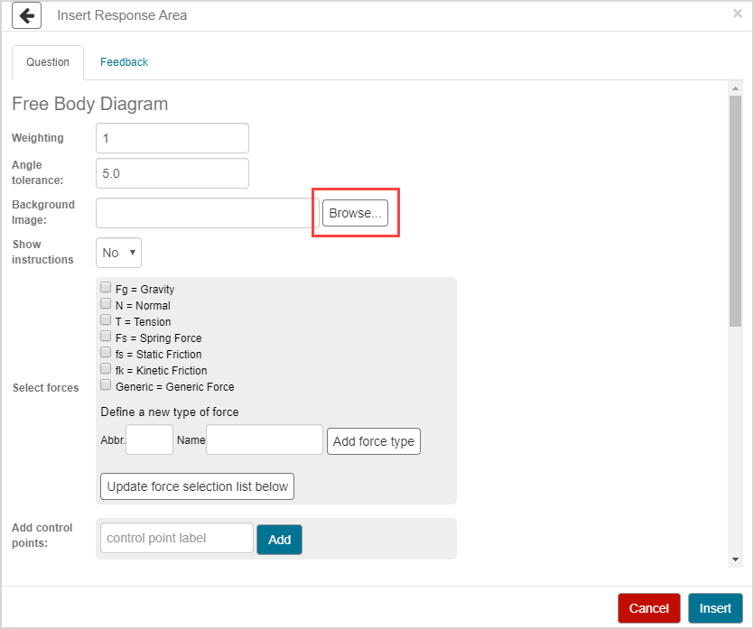Click the Background Image text field

207,213
